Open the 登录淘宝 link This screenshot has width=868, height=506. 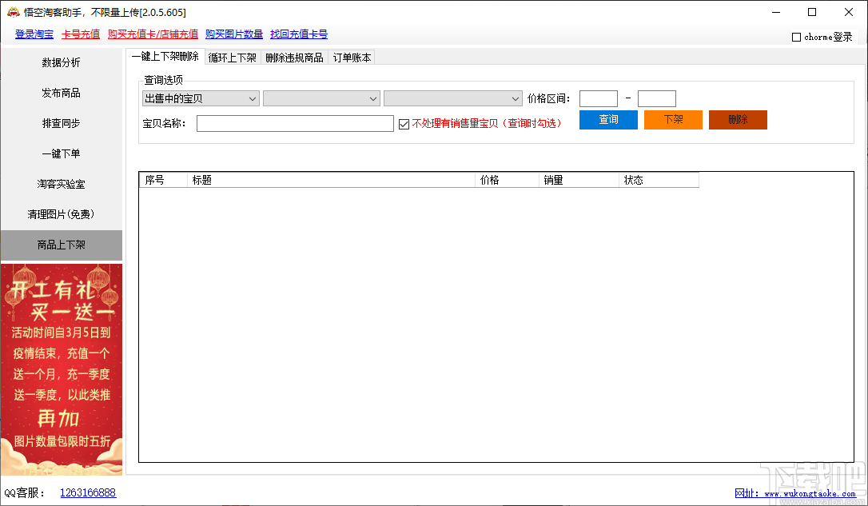pyautogui.click(x=34, y=34)
